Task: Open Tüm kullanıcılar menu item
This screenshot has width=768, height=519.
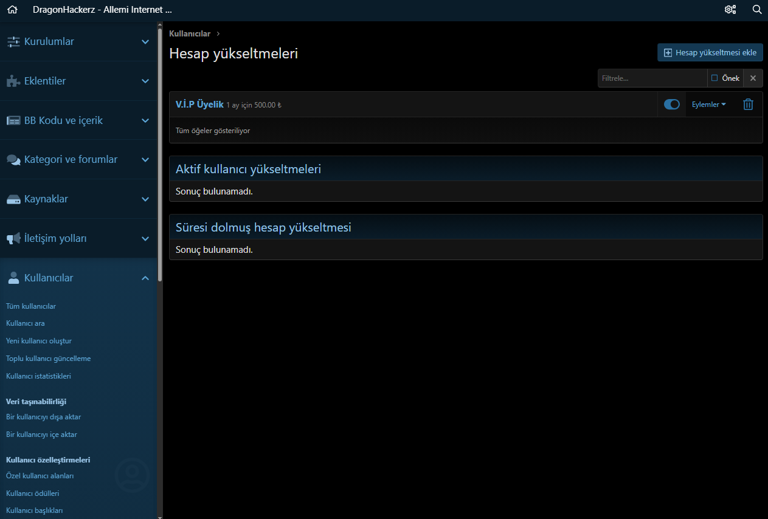Action: (x=31, y=306)
